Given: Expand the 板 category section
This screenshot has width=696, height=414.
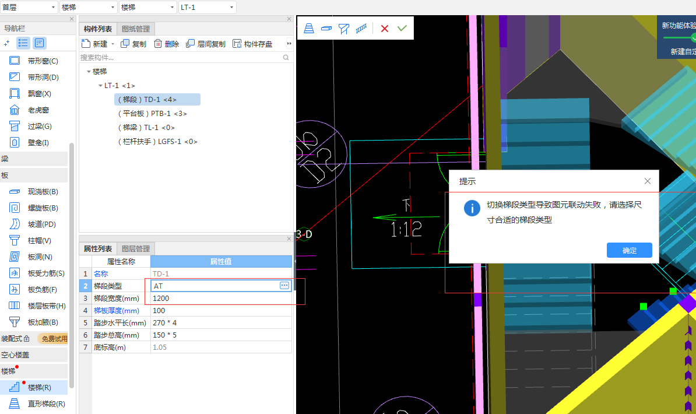Looking at the screenshot, I should (x=34, y=175).
